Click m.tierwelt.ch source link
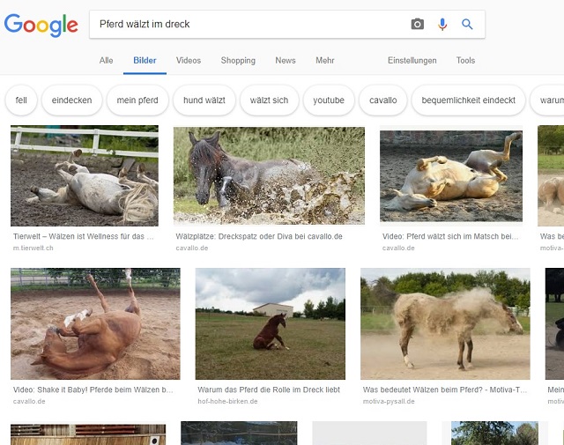 (33, 248)
